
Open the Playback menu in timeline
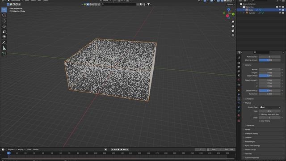coord(12,149)
